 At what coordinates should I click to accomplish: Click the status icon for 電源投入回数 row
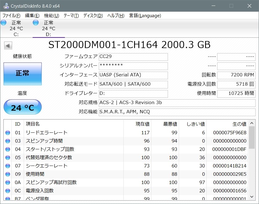pyautogui.click(x=7, y=190)
